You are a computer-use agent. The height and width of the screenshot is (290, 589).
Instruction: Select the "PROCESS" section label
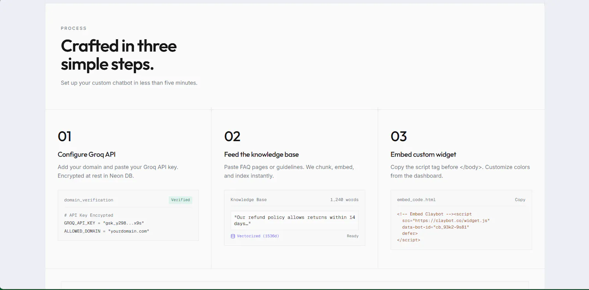(74, 28)
